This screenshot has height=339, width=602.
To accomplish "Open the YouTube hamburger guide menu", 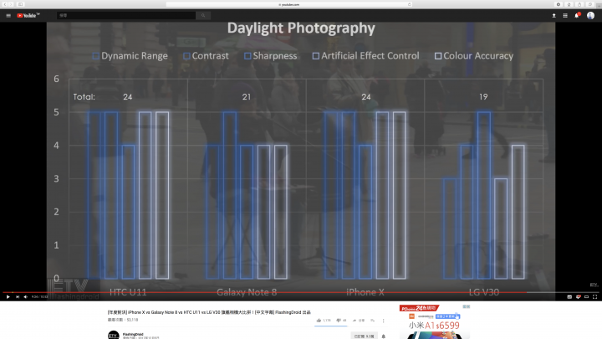I will click(8, 16).
